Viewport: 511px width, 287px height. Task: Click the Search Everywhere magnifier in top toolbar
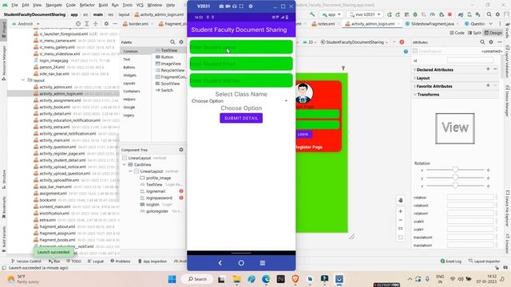[x=489, y=14]
